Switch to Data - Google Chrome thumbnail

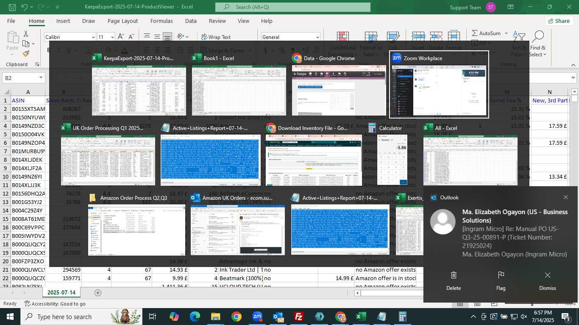click(339, 90)
